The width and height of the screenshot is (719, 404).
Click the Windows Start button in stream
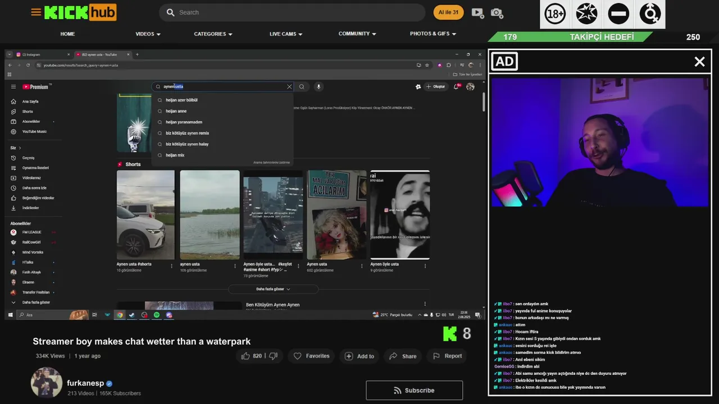10,315
